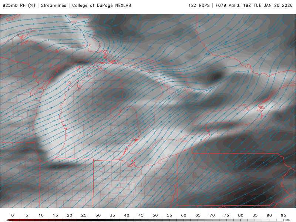
Task: Select the 'Streamlines' label in header
Action: click(54, 5)
